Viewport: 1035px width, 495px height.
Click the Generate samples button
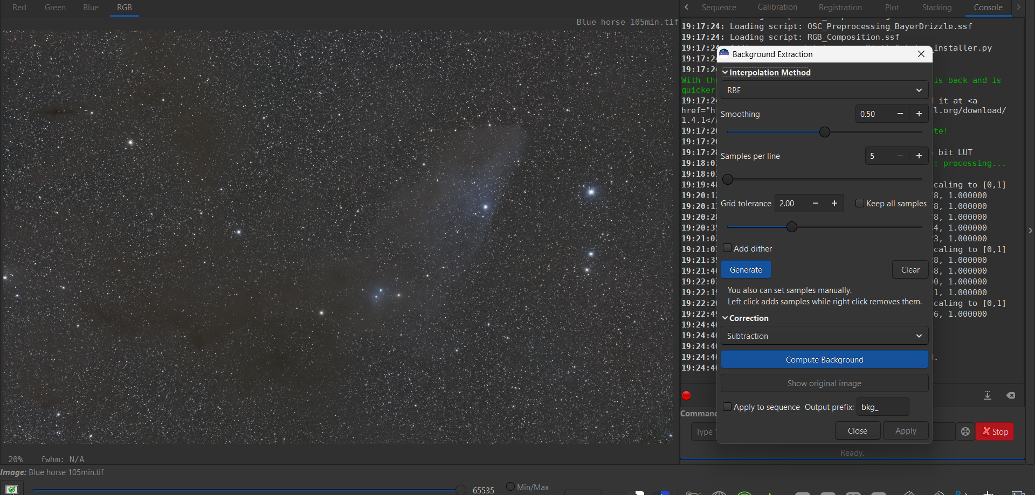[746, 269]
